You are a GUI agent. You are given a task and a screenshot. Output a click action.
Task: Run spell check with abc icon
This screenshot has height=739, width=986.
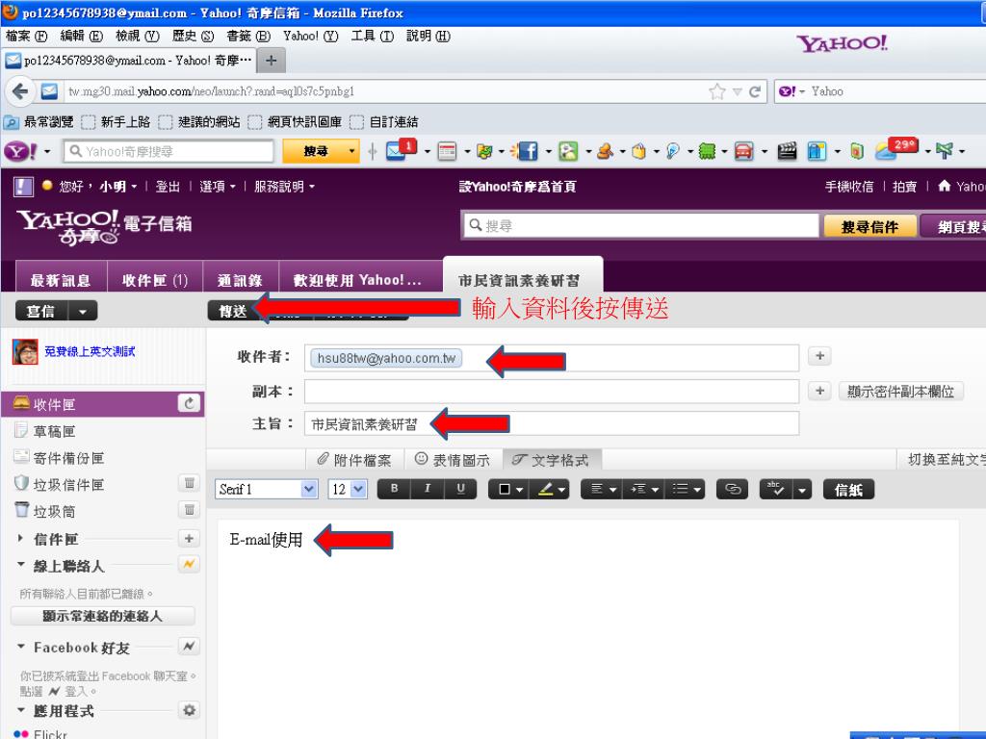click(775, 489)
